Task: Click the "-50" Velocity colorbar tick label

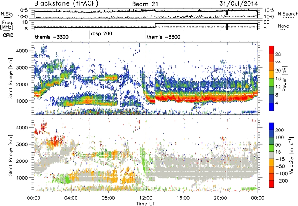Action: 280,166
